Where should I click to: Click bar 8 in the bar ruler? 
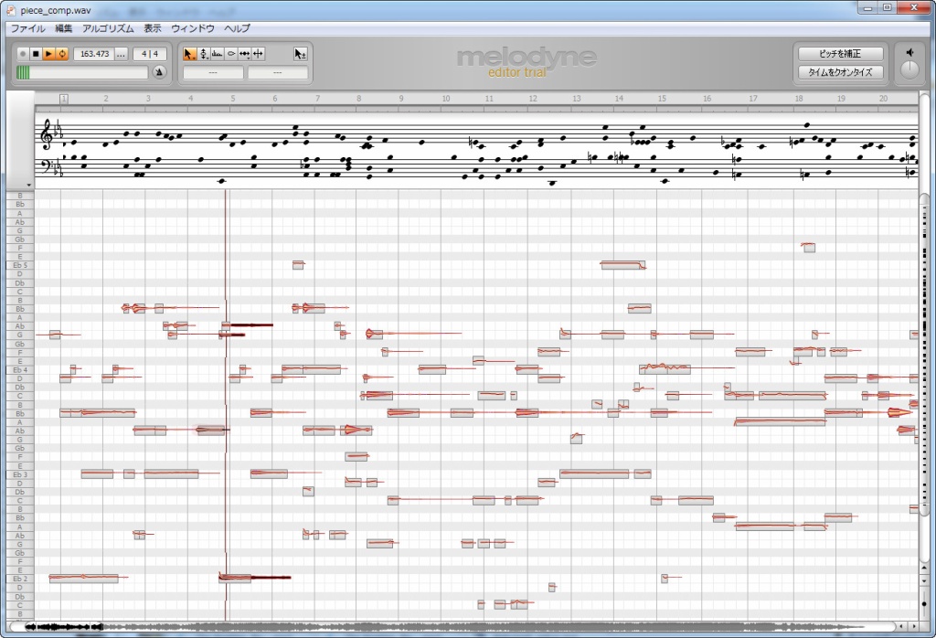click(358, 99)
